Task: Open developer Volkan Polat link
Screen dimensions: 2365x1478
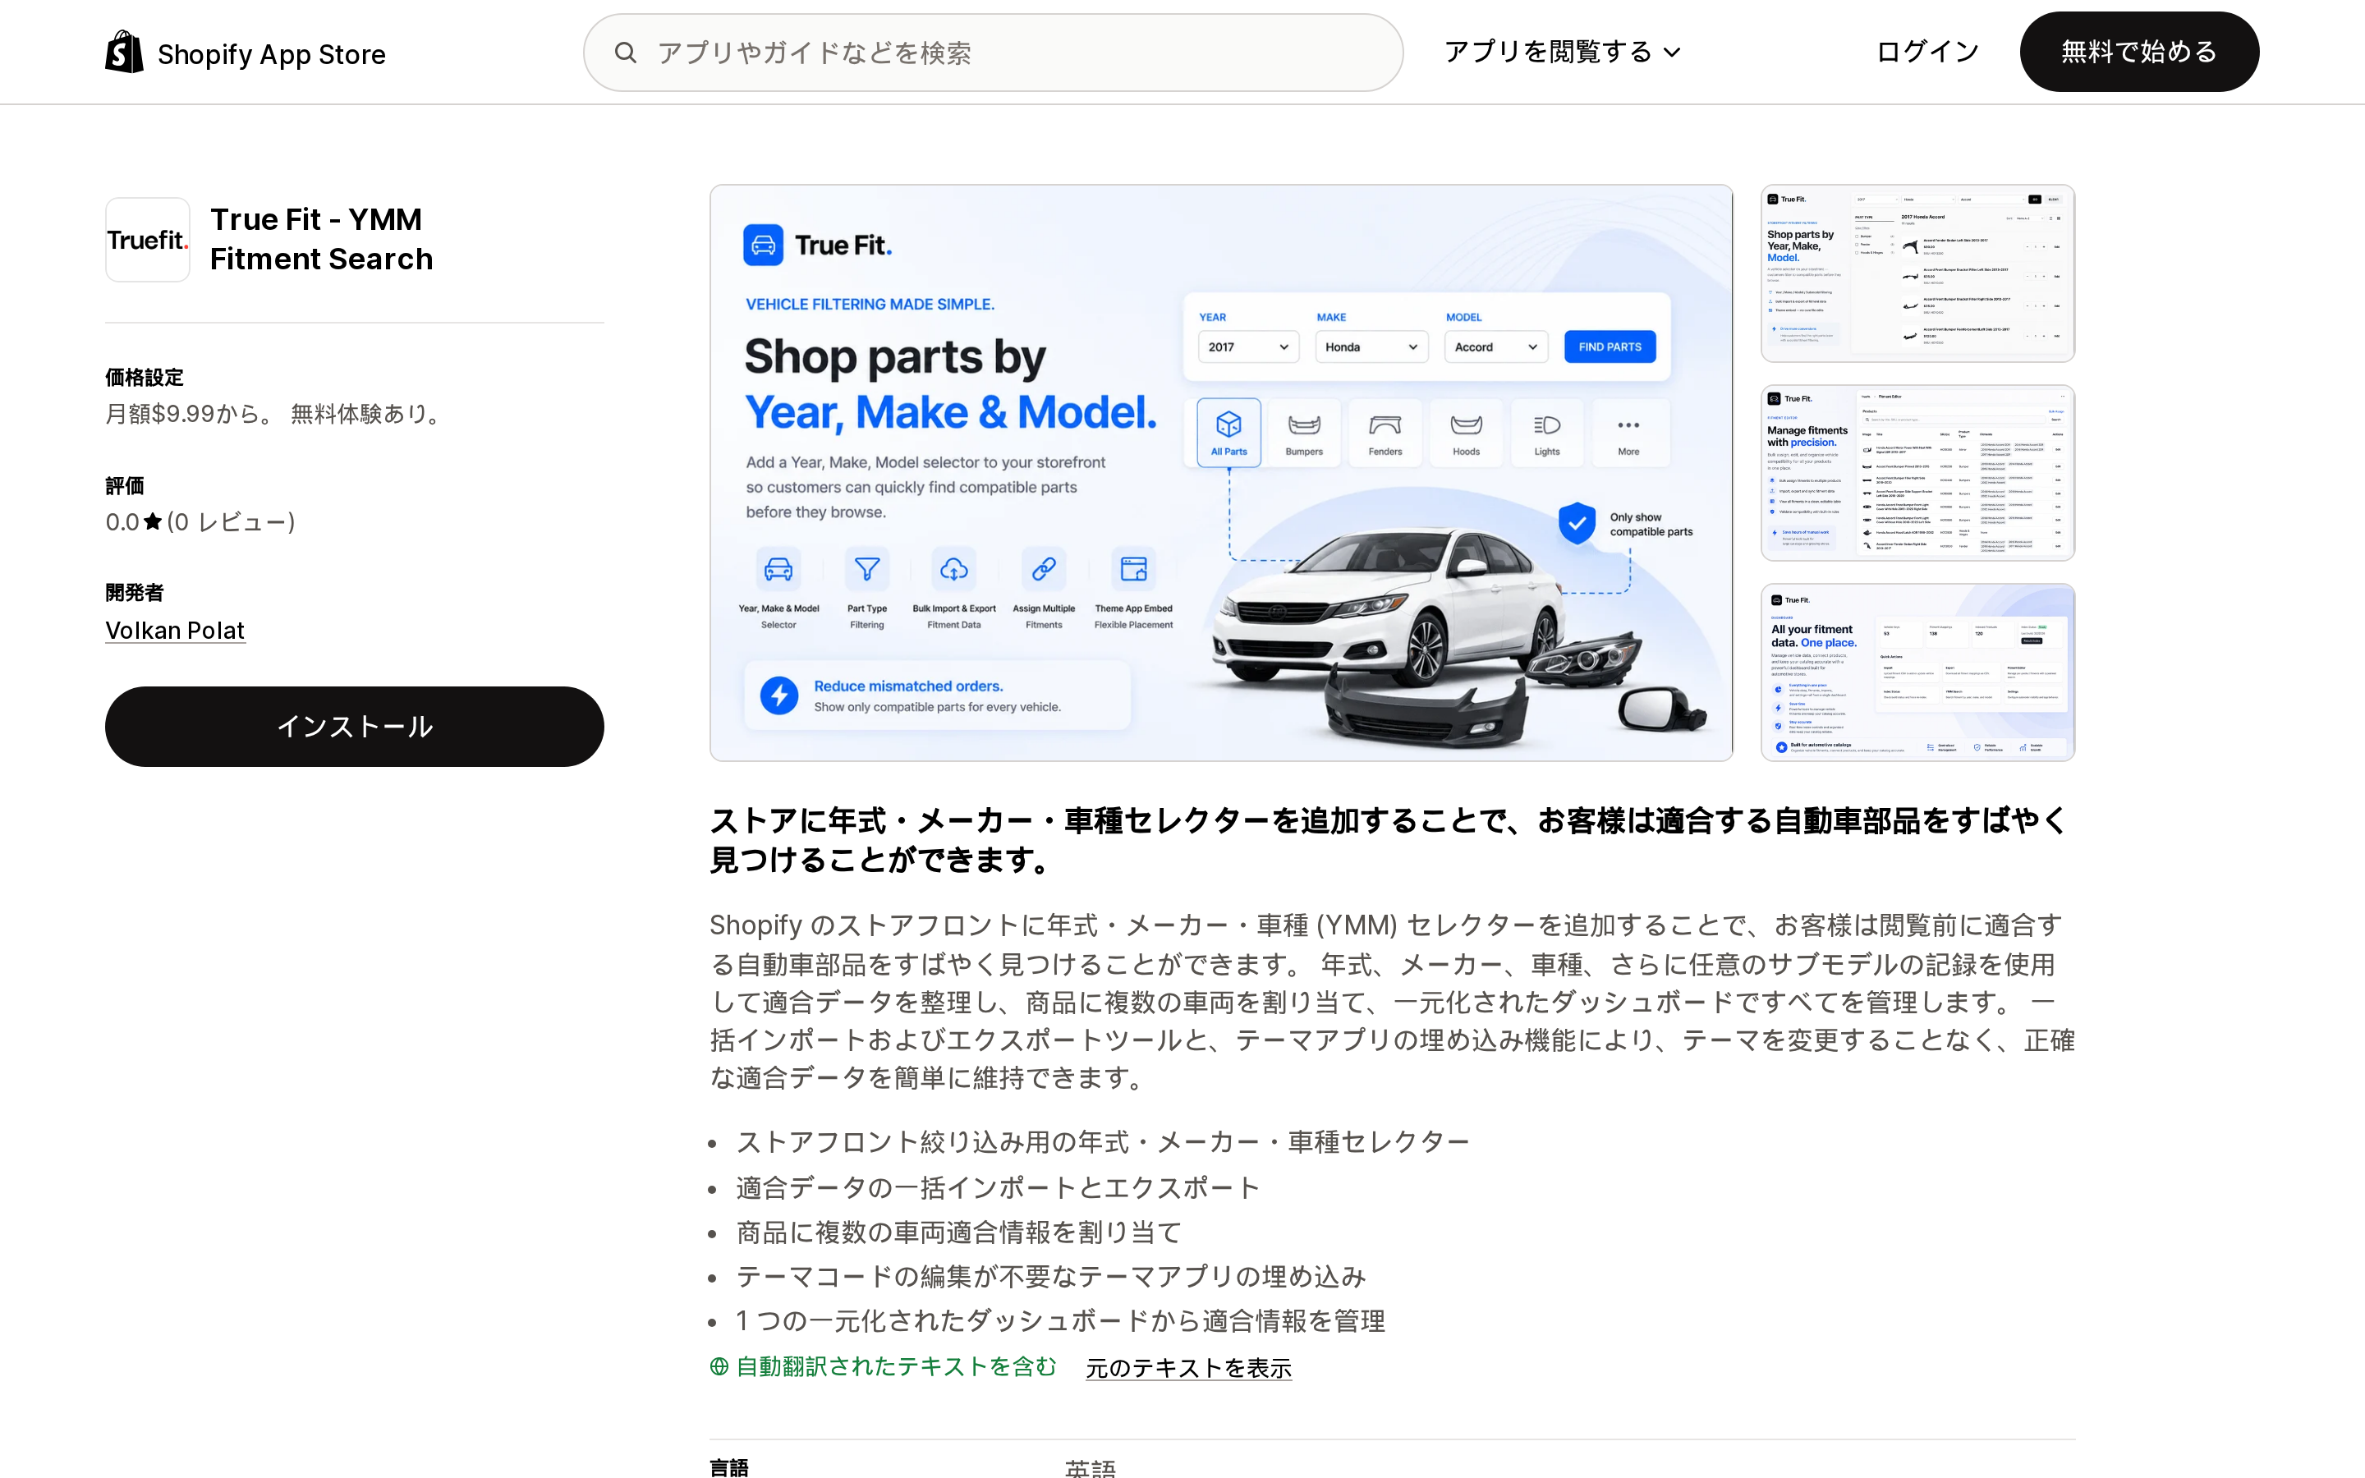Action: pyautogui.click(x=175, y=631)
